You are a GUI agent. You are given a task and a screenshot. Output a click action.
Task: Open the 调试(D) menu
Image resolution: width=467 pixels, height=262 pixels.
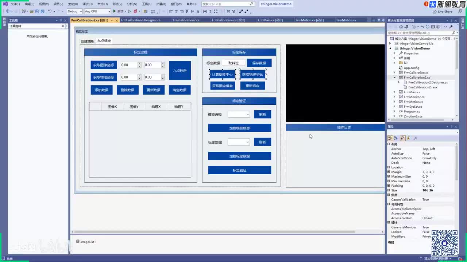coord(88,4)
